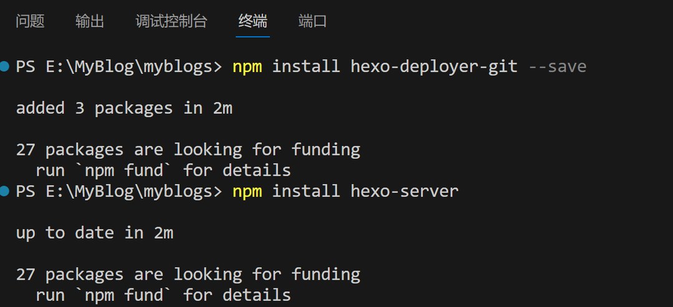This screenshot has width=673, height=307.
Task: Click the hexo-deployer-git package name
Action: [434, 66]
